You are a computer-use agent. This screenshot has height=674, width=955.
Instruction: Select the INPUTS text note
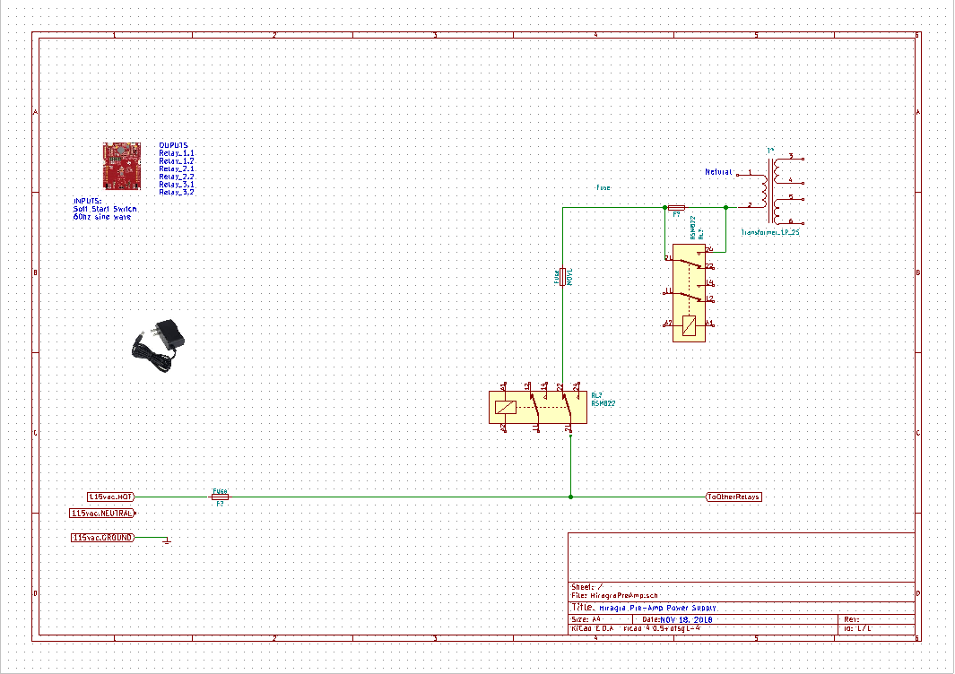(105, 209)
